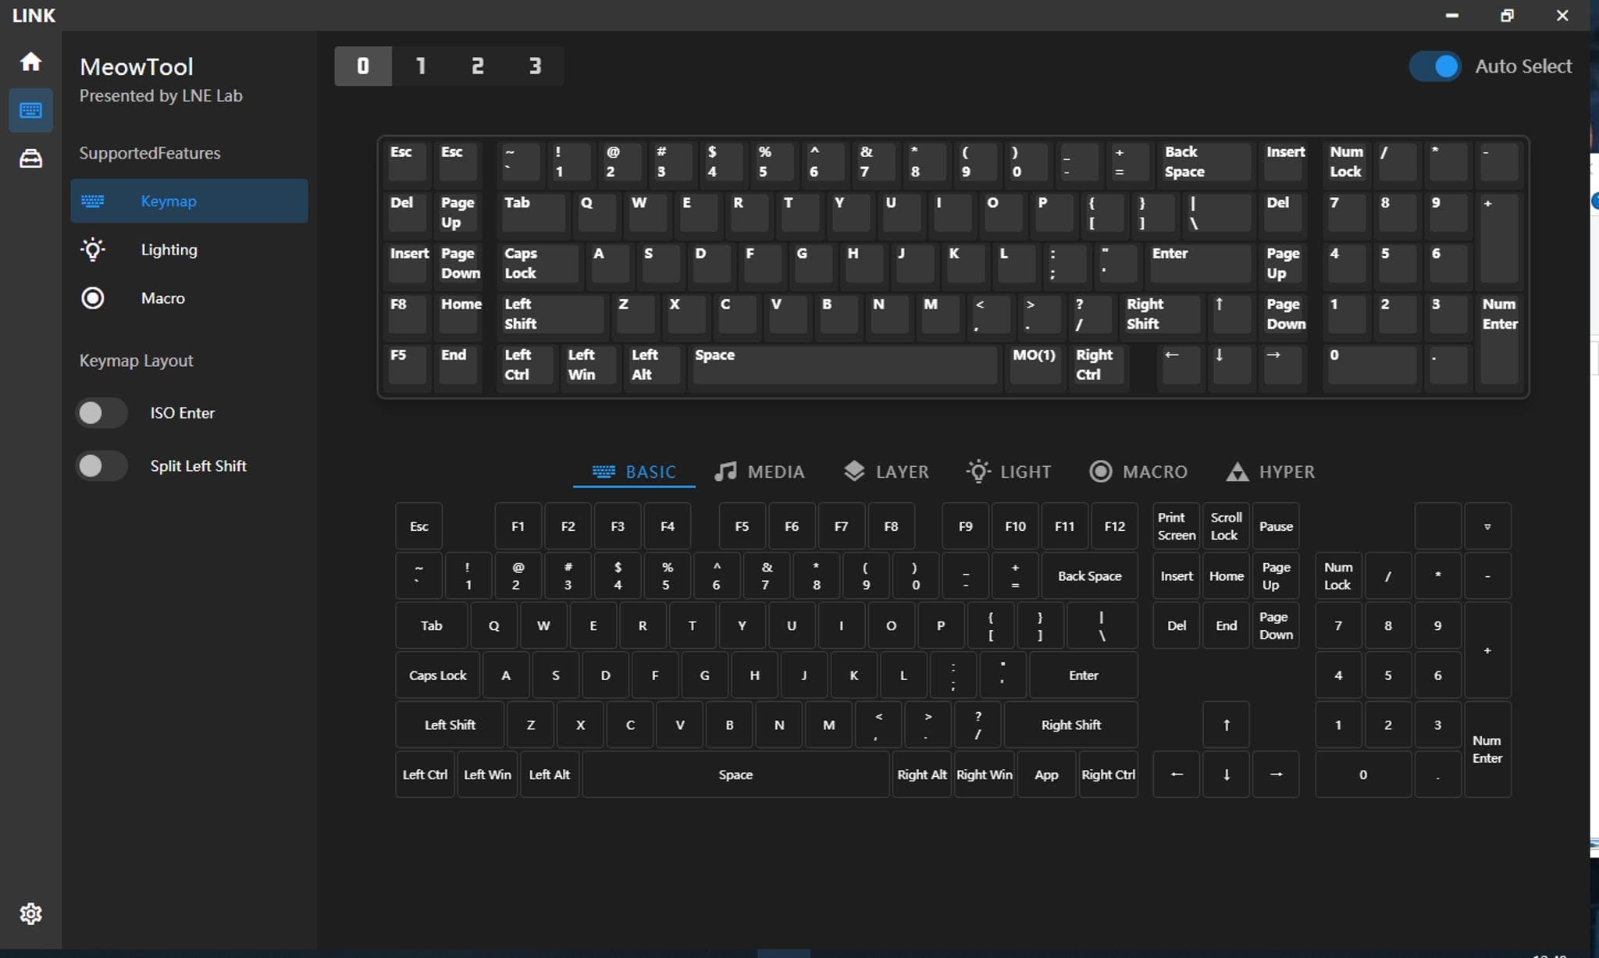Enable Split Left Shift toggle
This screenshot has height=958, width=1599.
[101, 466]
